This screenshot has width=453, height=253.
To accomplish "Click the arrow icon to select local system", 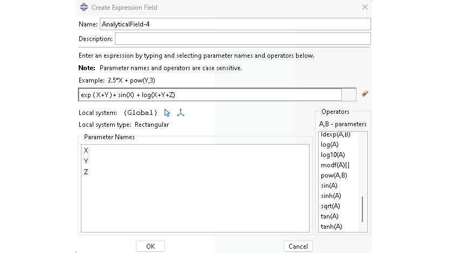I will pos(167,113).
